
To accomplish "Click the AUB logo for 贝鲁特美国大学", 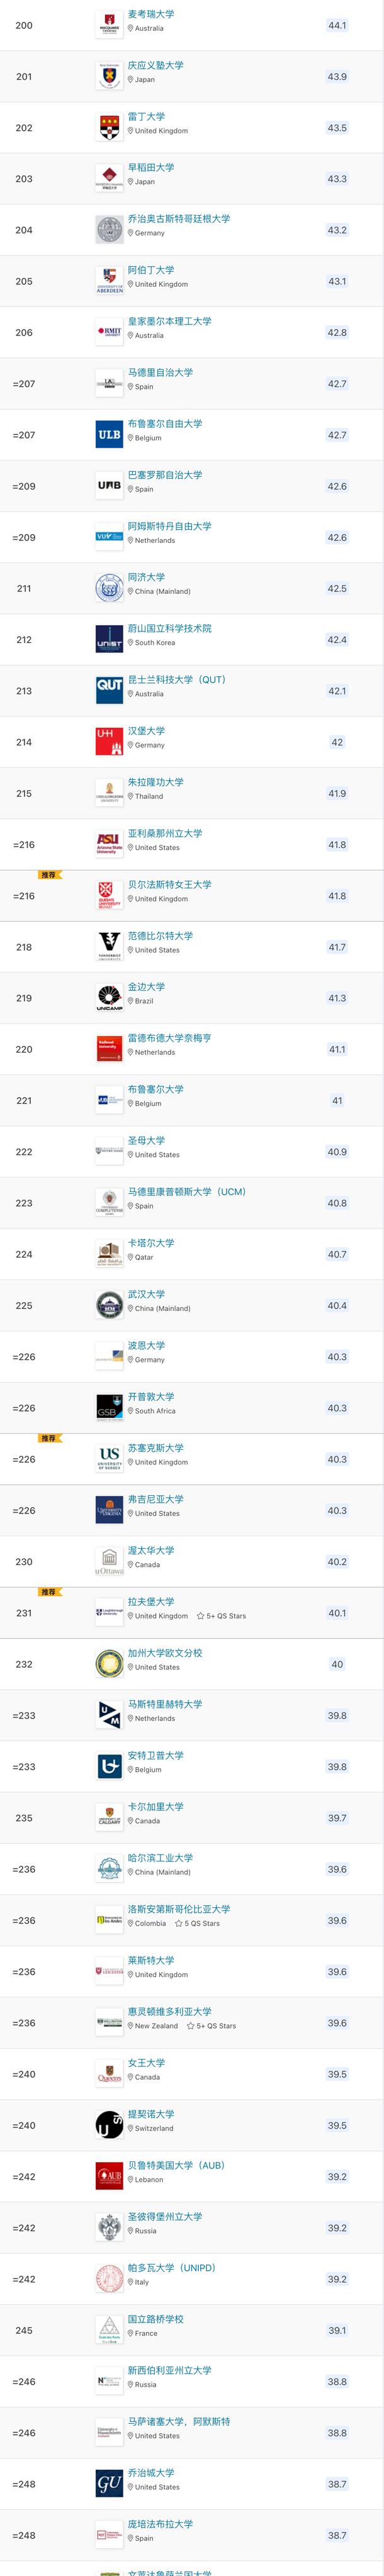I will 109,2176.
